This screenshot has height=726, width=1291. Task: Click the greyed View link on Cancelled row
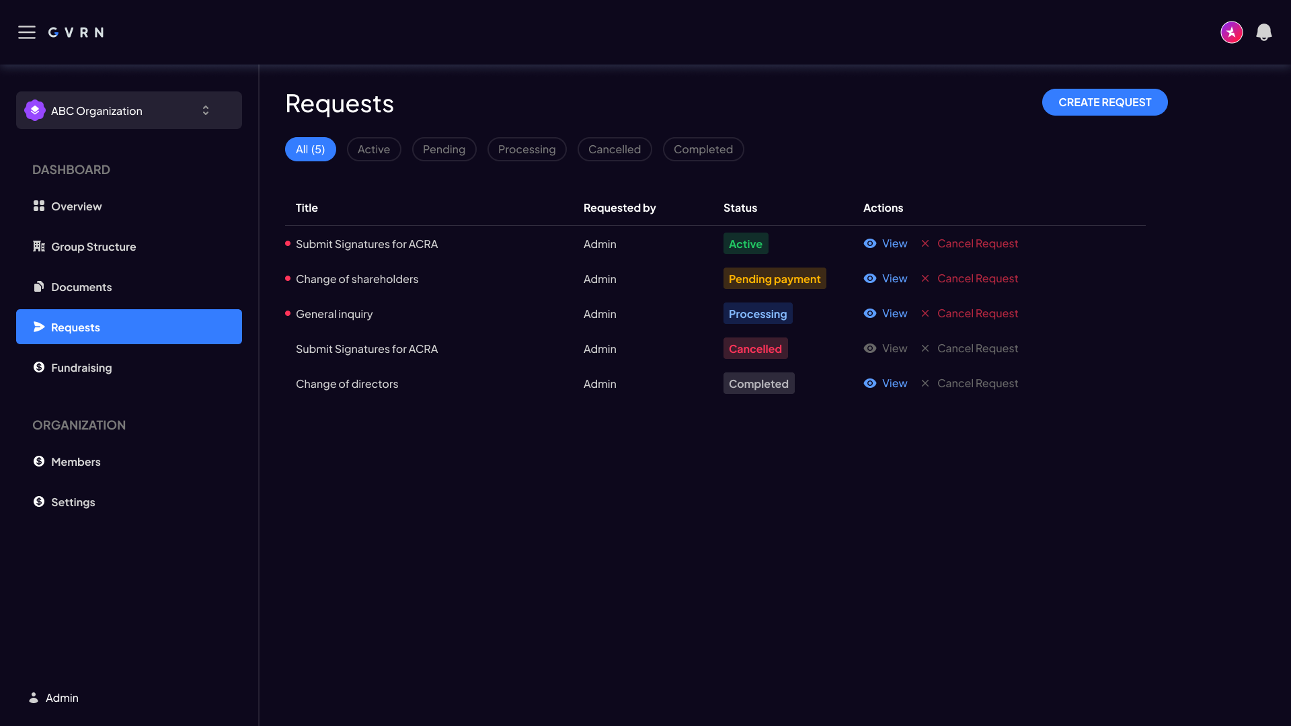tap(894, 348)
